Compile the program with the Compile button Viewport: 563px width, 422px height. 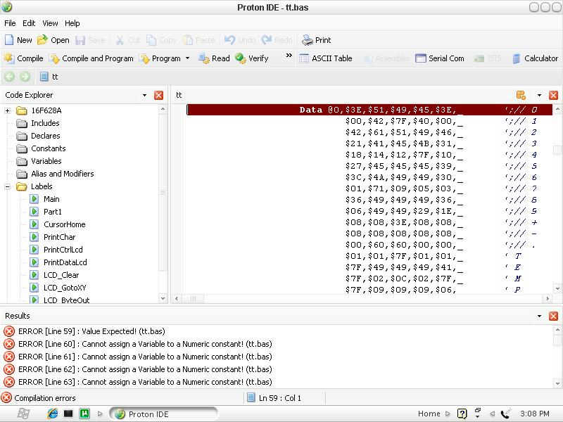pos(24,58)
